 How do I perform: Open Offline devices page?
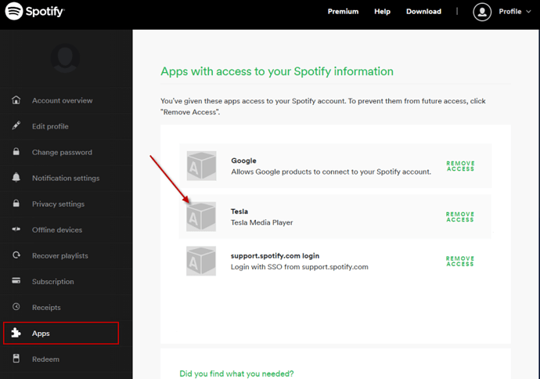point(57,229)
